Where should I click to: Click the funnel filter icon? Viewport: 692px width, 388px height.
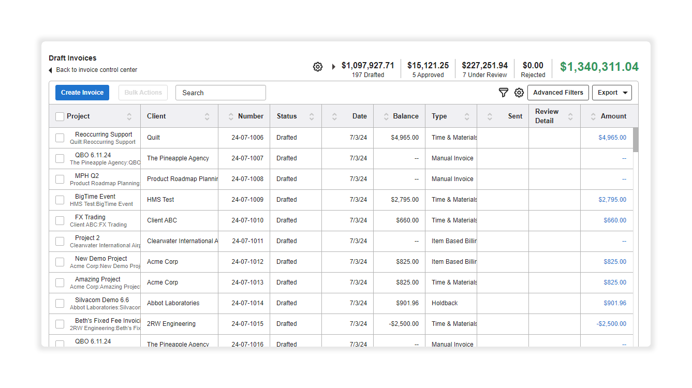click(503, 93)
